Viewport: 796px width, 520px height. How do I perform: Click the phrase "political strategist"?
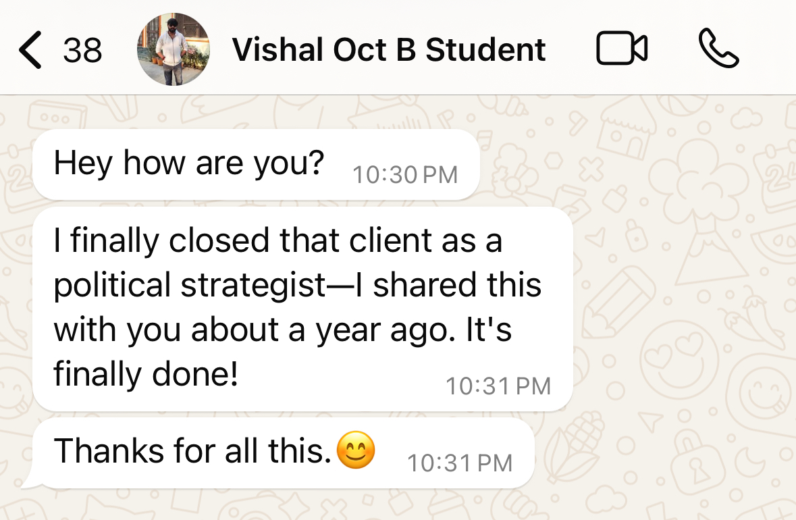tap(190, 286)
